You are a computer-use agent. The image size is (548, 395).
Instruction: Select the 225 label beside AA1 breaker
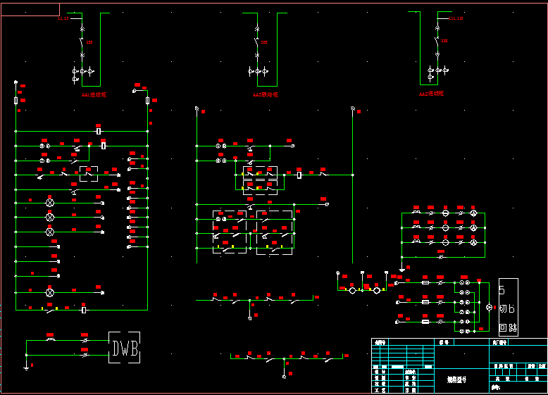89,42
